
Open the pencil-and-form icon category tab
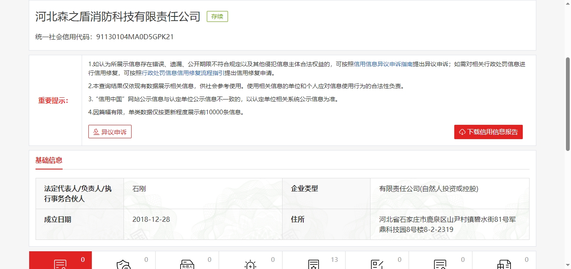(x=377, y=260)
